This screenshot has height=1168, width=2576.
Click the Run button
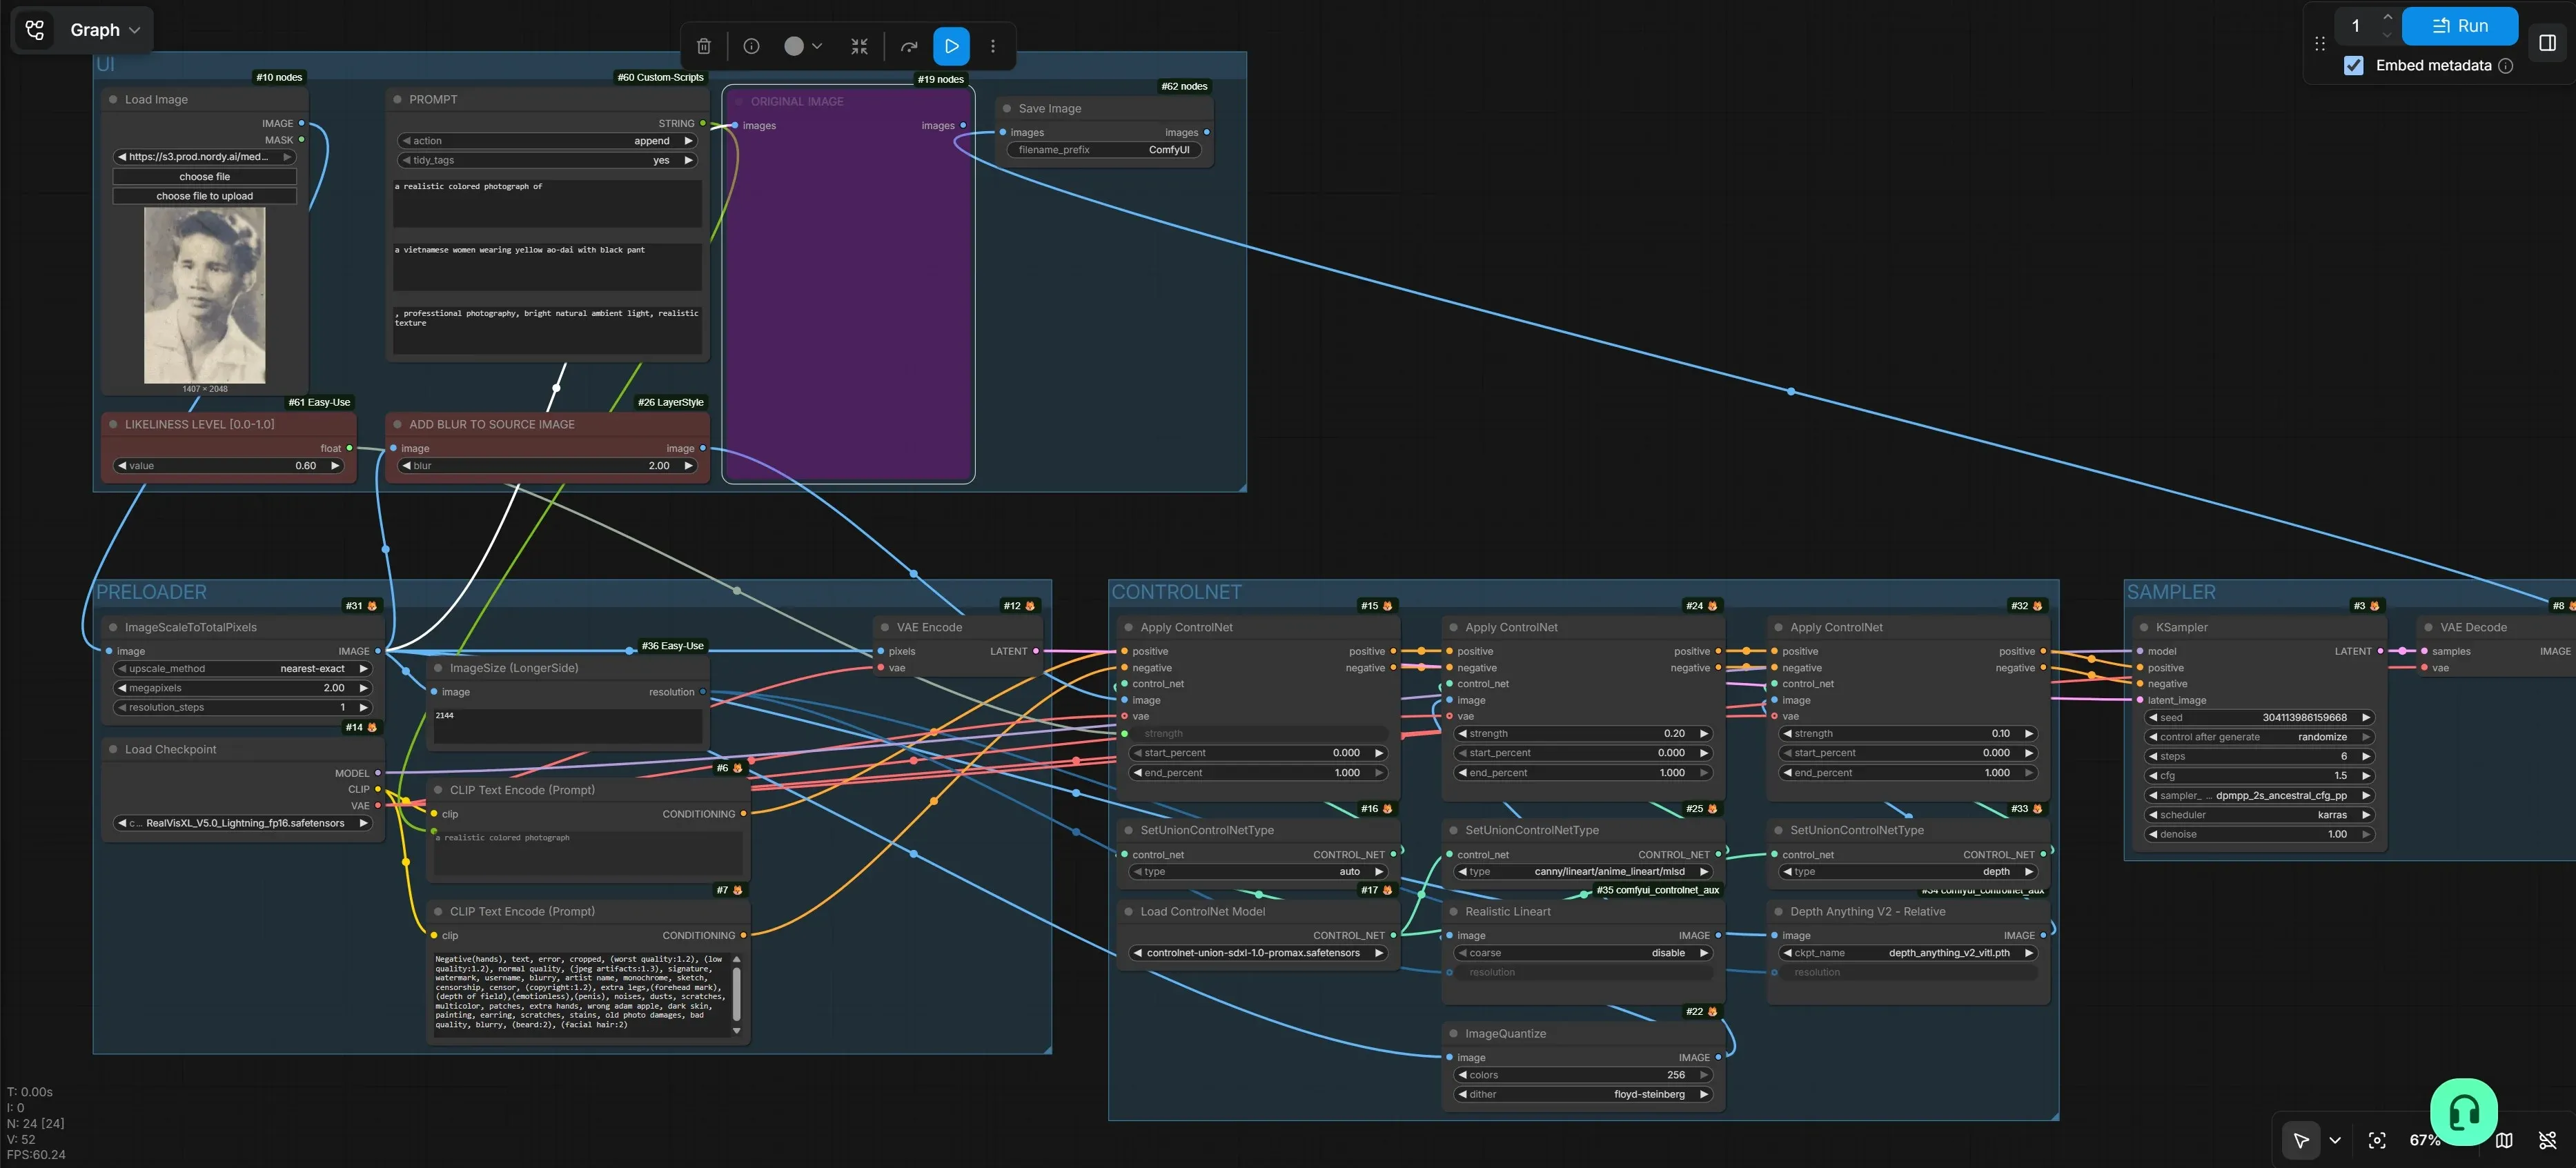[2459, 26]
